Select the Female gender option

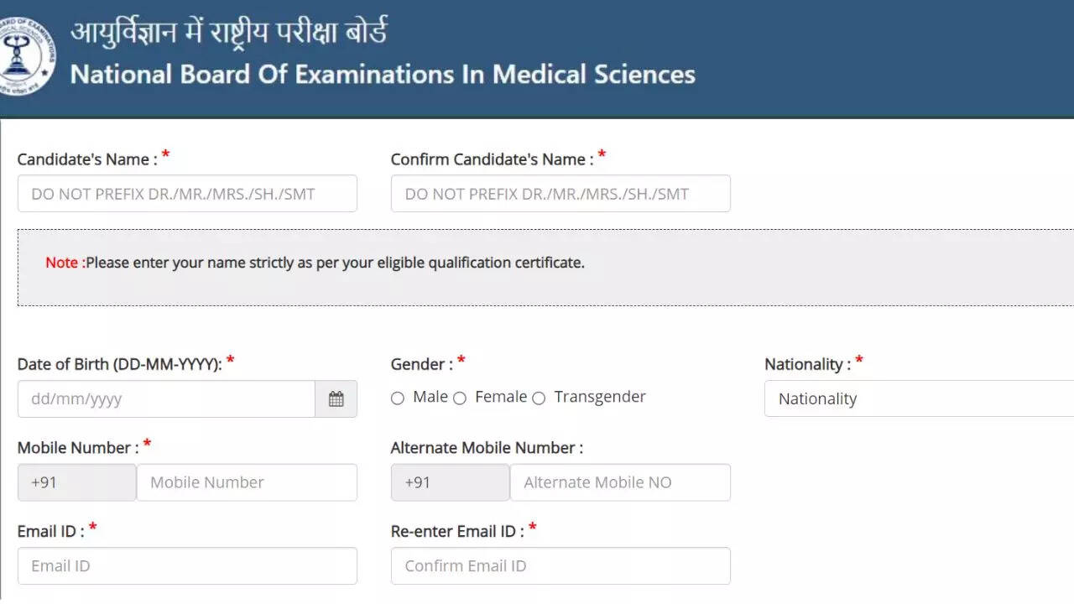click(460, 398)
